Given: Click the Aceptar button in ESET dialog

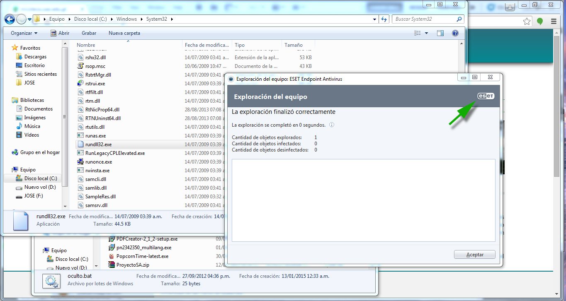Looking at the screenshot, I should click(x=475, y=255).
